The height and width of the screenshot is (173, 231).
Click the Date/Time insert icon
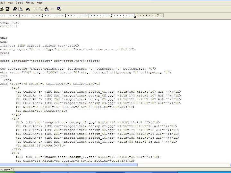[59, 9]
